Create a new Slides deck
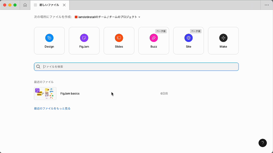The width and height of the screenshot is (273, 153). tap(119, 41)
